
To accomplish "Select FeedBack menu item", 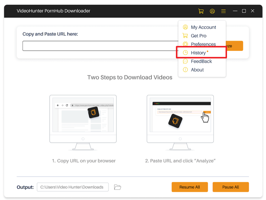I will tap(202, 61).
